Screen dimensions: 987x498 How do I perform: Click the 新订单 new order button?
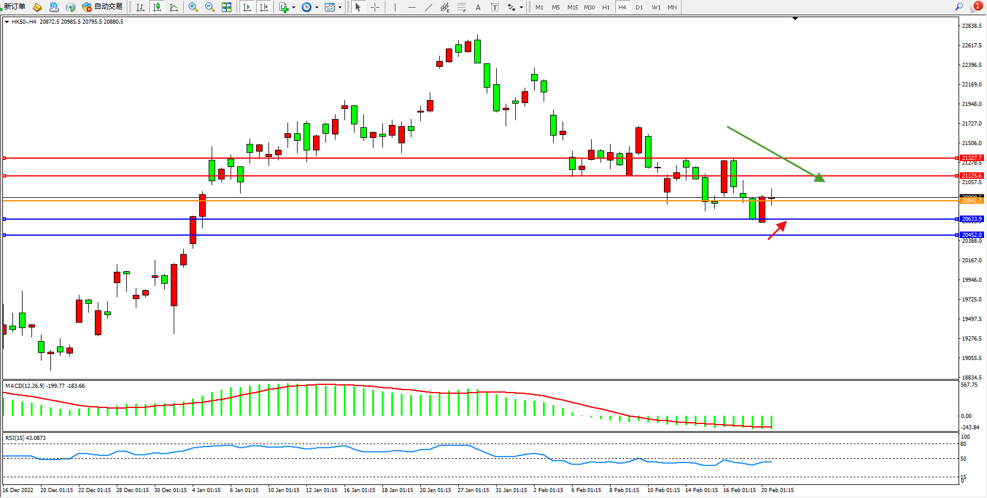click(x=13, y=7)
